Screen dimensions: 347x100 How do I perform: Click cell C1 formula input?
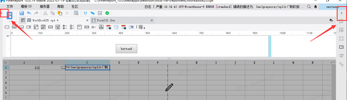coord(88,67)
